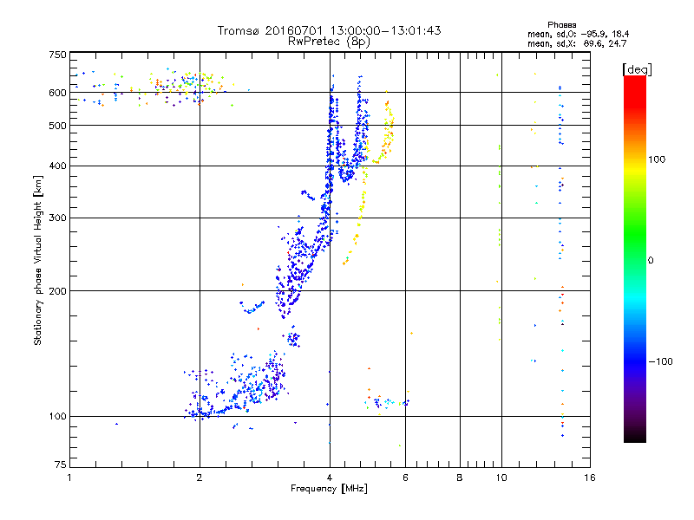Screen dimensions: 694x520
Task: Click the phase colorbar
Action: click(x=635, y=258)
